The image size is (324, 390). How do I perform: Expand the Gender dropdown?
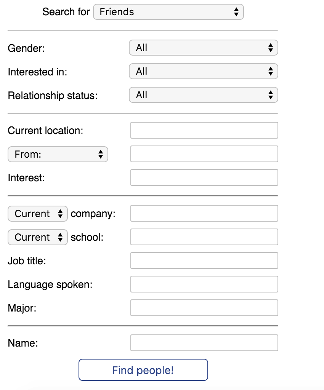point(203,48)
